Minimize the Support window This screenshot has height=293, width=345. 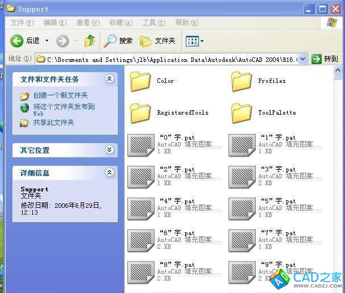coord(309,9)
